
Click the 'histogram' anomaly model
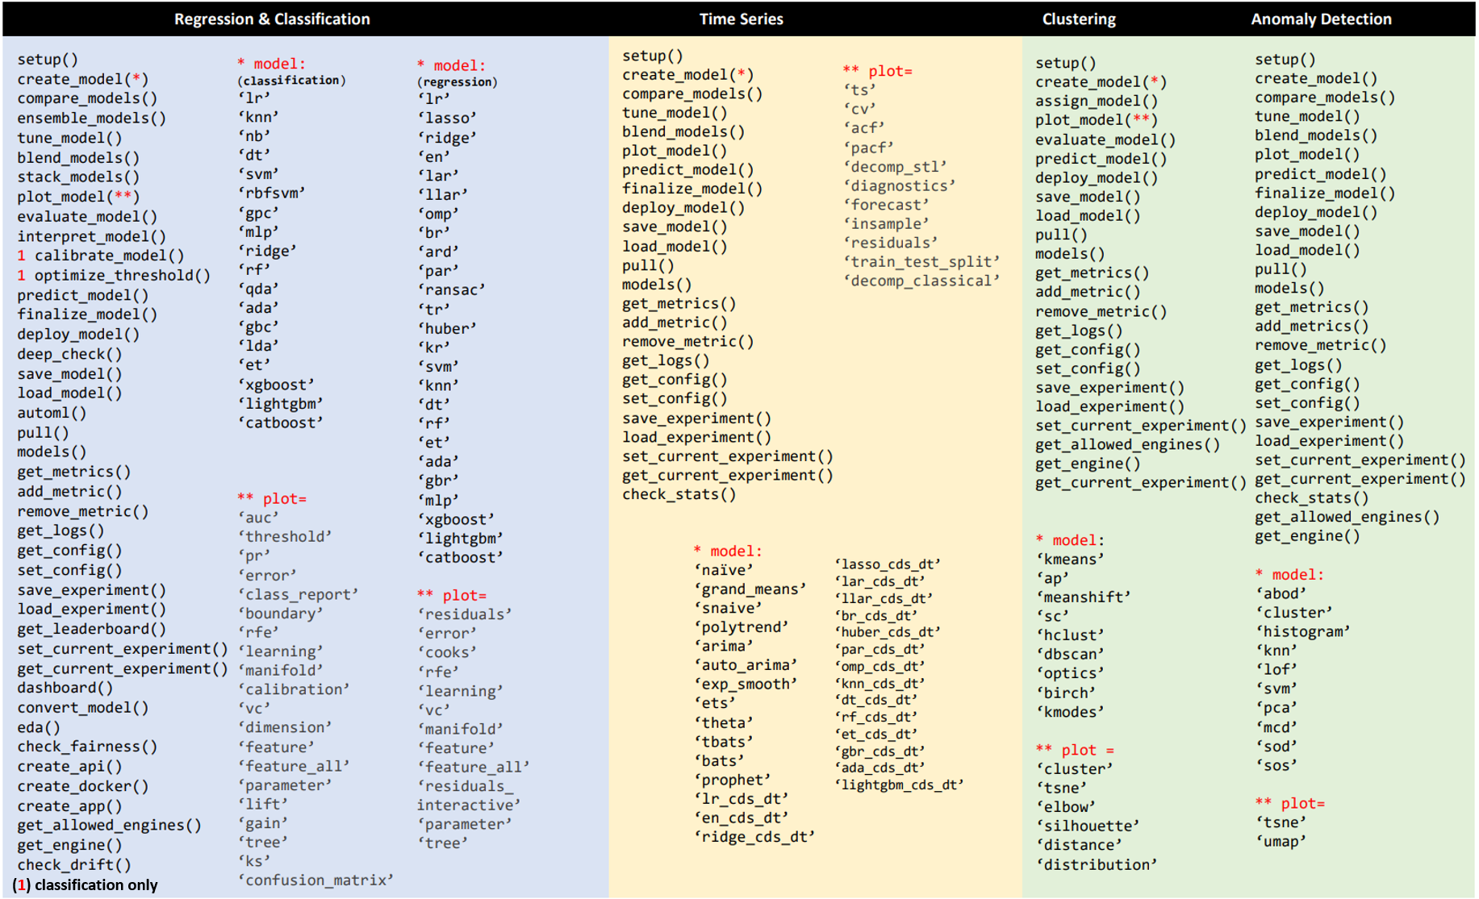(x=1302, y=631)
